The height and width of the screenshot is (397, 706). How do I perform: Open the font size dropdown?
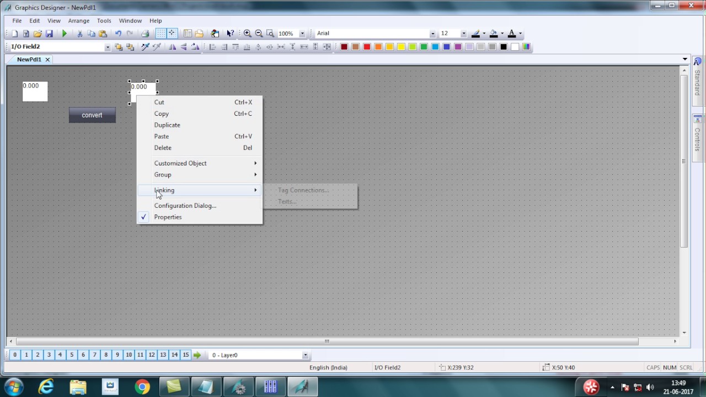tap(463, 34)
